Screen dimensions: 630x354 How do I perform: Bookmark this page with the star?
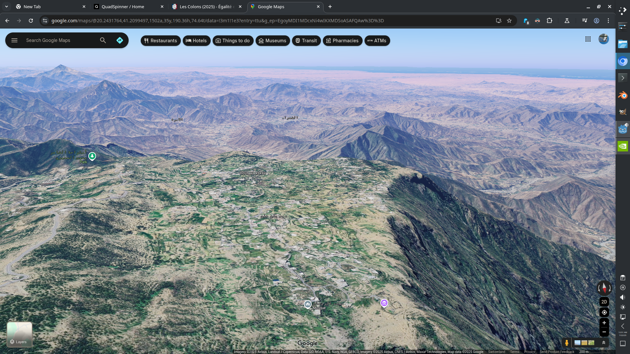(509, 21)
